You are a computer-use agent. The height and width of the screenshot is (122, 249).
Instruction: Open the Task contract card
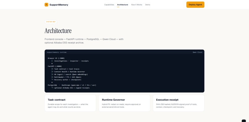coord(70,103)
